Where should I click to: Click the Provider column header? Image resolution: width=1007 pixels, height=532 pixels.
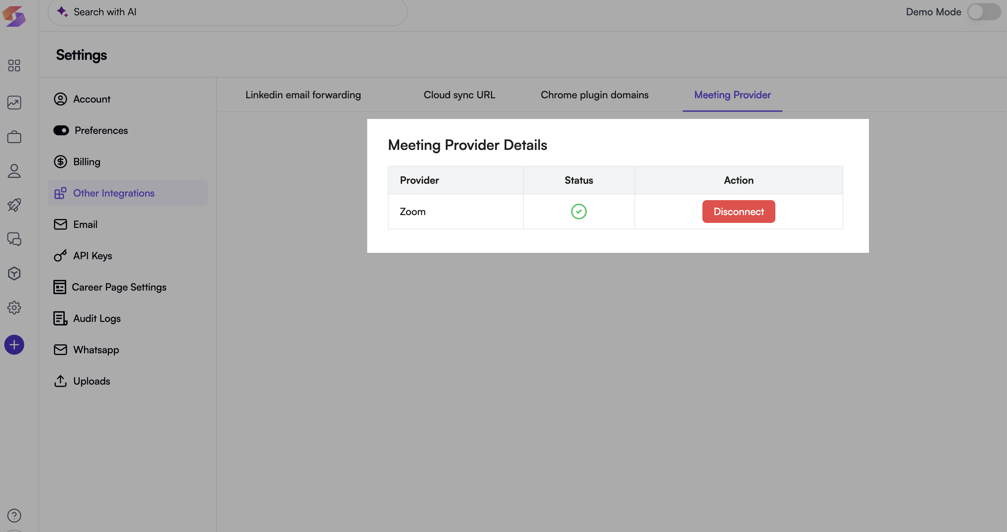455,180
